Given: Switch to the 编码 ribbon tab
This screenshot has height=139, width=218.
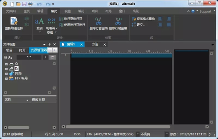Looking at the screenshot, I should pyautogui.click(x=81, y=11).
